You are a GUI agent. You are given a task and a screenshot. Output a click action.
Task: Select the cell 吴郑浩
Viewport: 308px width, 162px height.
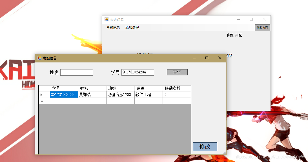pos(92,95)
